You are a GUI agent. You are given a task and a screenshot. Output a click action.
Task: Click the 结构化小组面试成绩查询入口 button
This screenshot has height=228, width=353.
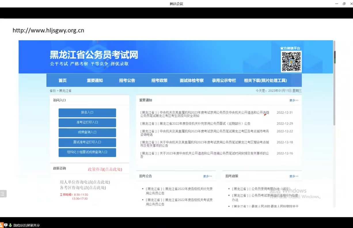point(87,152)
